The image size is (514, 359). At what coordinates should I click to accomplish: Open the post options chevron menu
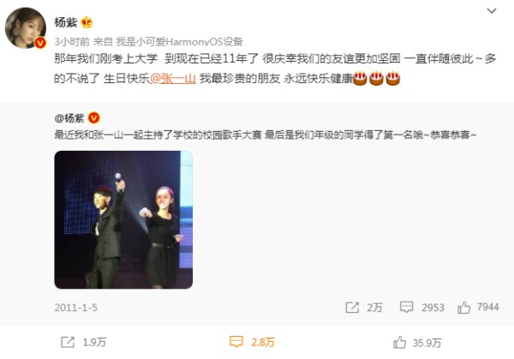pyautogui.click(x=492, y=11)
